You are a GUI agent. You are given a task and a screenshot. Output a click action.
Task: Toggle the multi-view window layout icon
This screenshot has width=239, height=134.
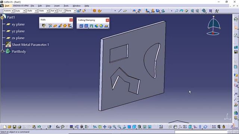click(129, 127)
